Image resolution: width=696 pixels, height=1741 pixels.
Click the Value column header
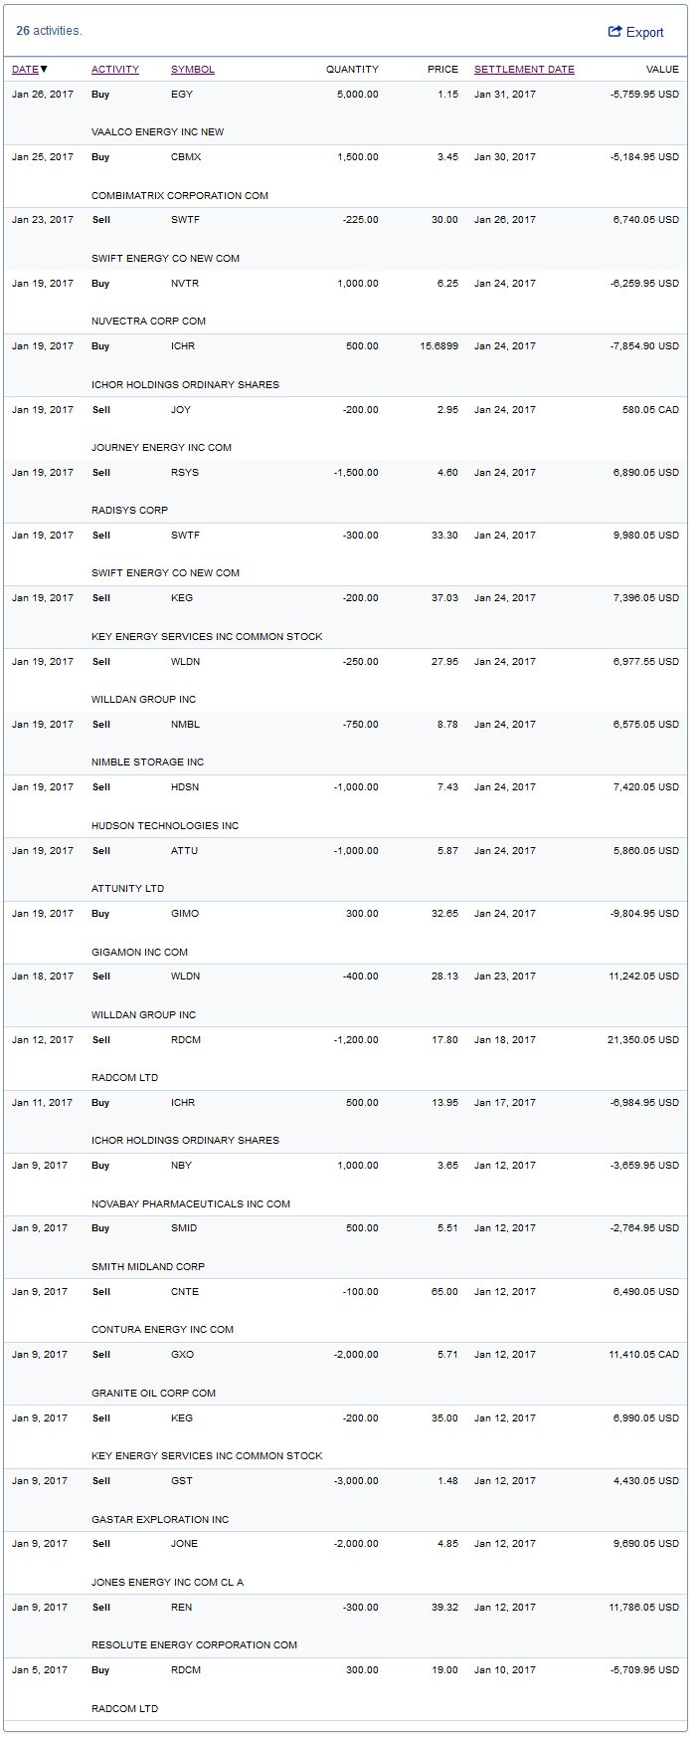coord(662,70)
